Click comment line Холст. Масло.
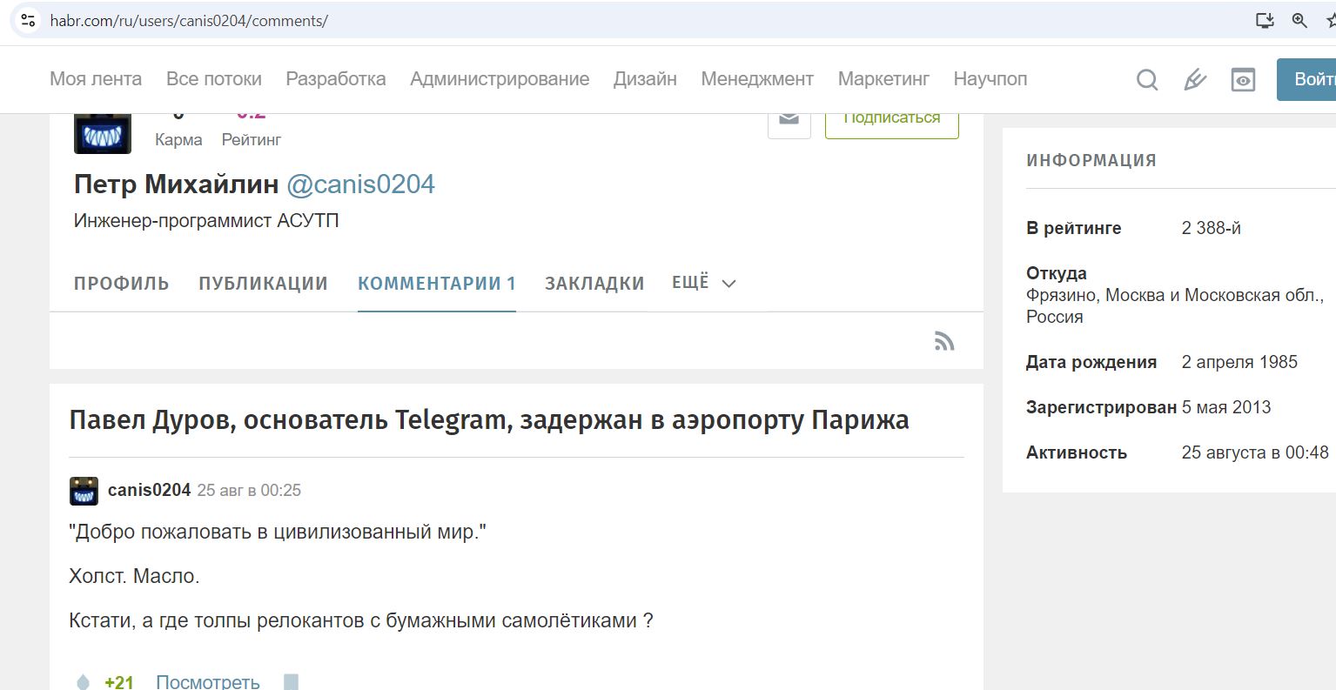Screen dimensions: 1336x690 pos(134,576)
